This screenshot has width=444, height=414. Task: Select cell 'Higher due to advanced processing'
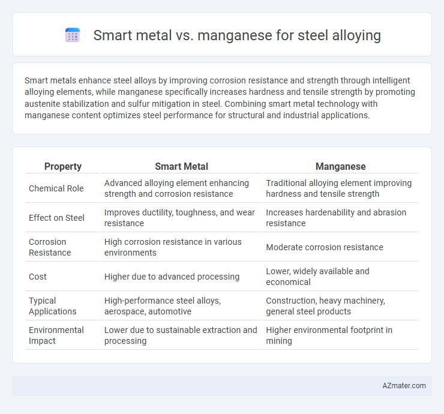click(x=182, y=277)
